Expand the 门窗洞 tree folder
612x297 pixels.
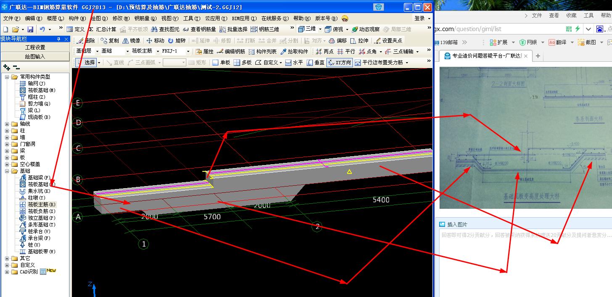[7, 144]
